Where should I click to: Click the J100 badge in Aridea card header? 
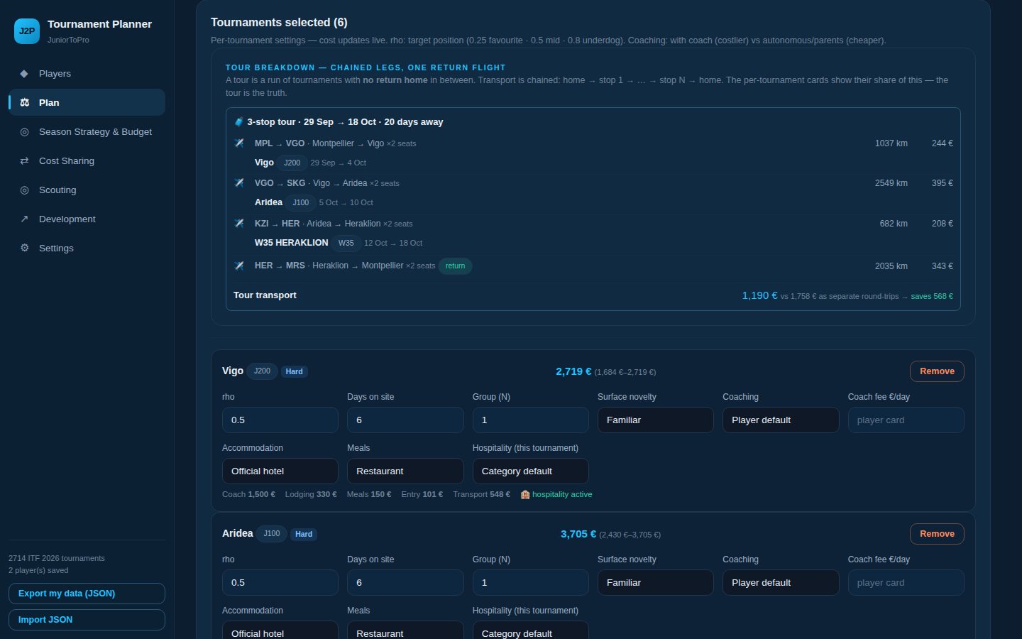(272, 533)
